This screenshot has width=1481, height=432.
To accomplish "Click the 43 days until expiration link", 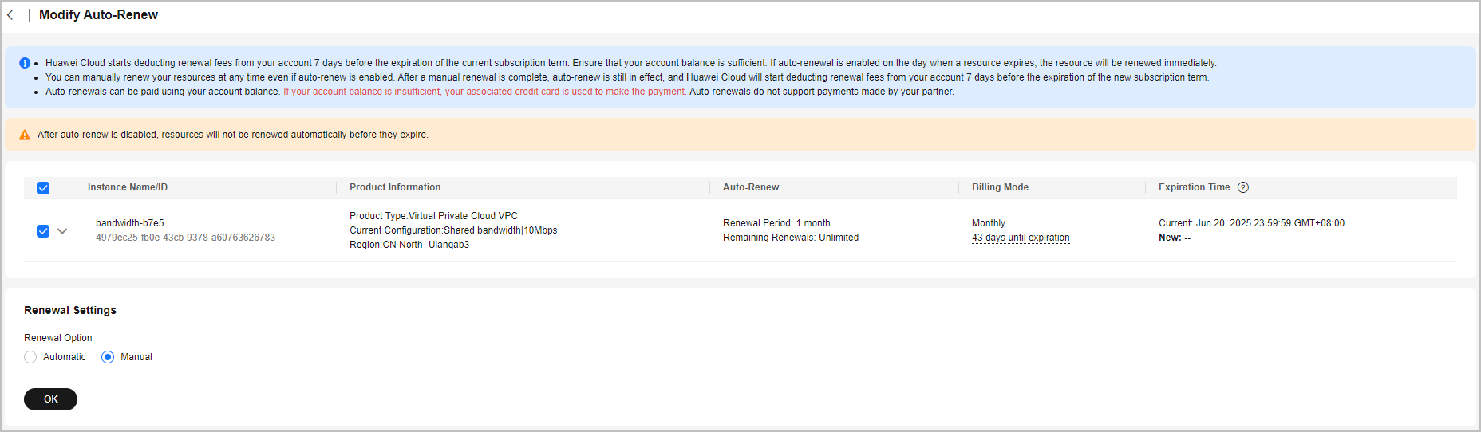I will coord(1021,238).
